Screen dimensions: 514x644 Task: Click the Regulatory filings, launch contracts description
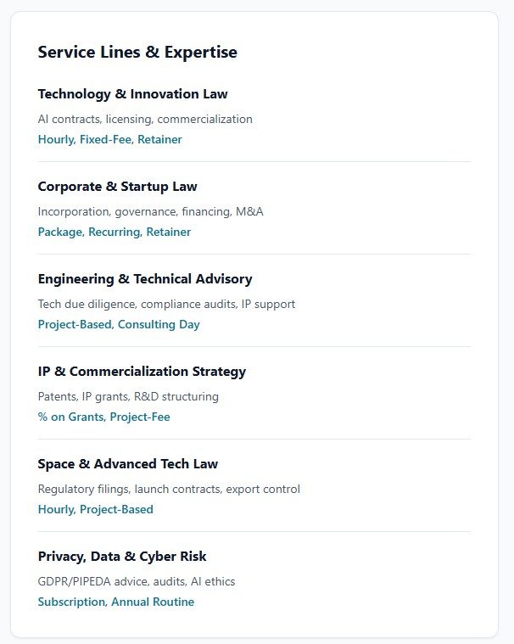tap(169, 489)
